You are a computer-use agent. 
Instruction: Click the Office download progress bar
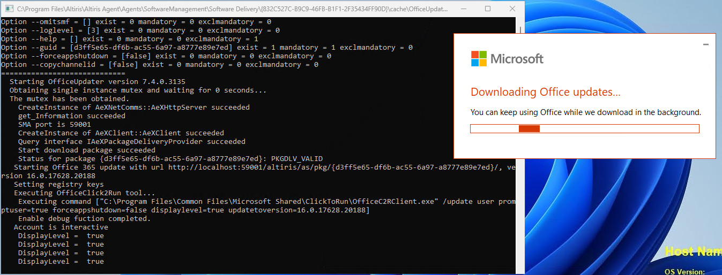tap(585, 128)
